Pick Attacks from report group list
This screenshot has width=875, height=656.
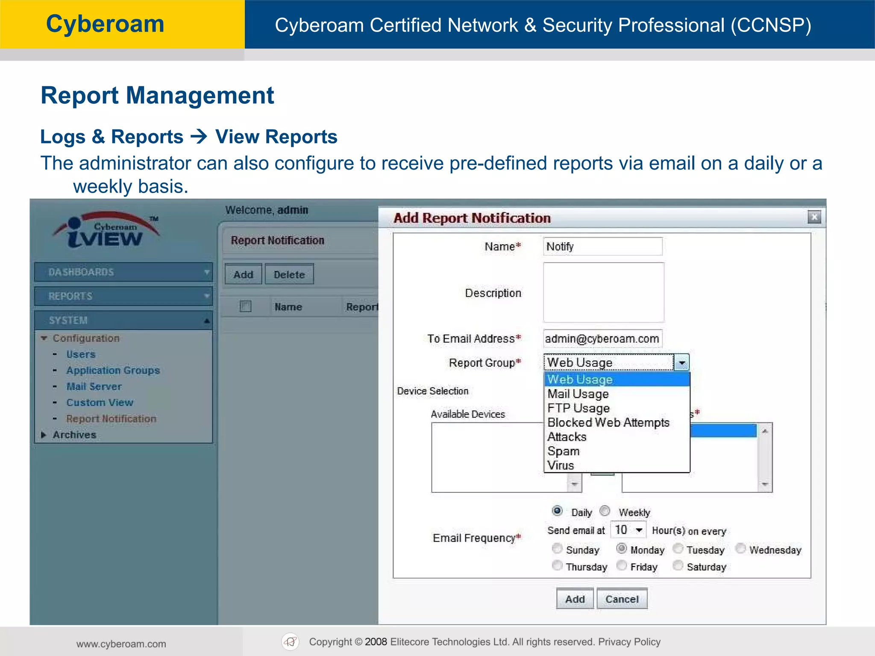click(x=617, y=437)
